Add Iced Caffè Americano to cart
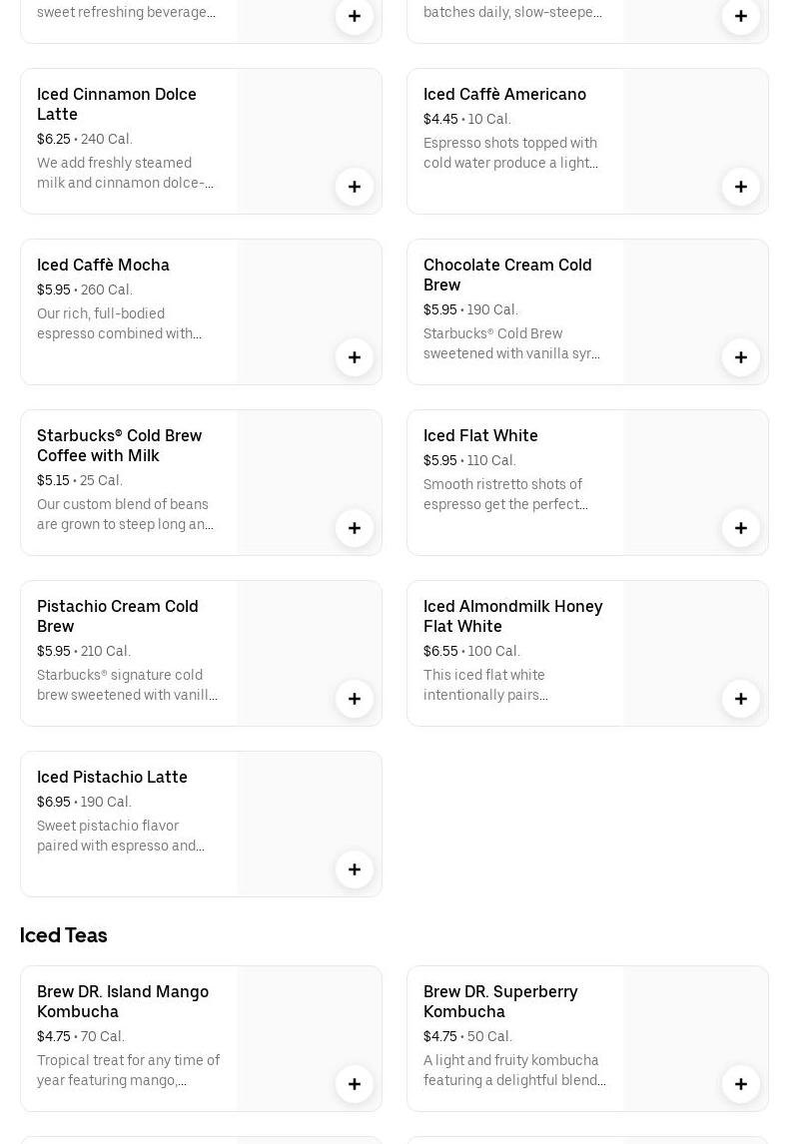 click(x=741, y=187)
